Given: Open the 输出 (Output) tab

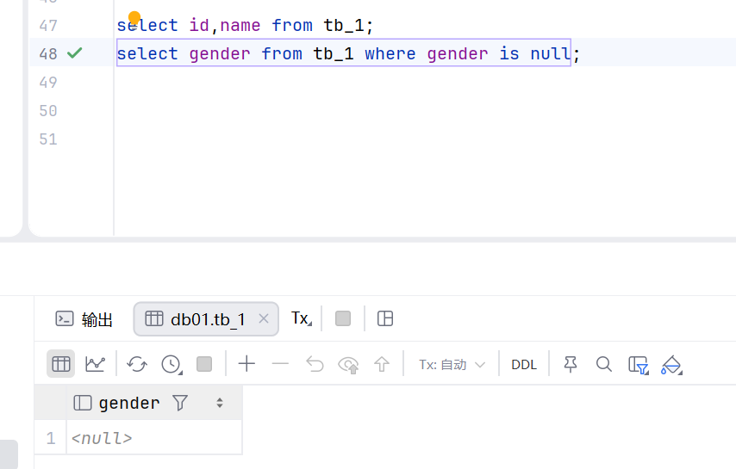Looking at the screenshot, I should (84, 319).
